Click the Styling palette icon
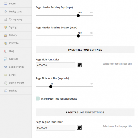This screenshot has height=138, width=138. point(5,27)
